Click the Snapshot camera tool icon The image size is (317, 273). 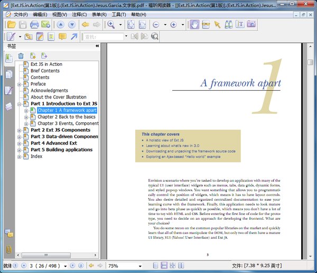coord(251,24)
